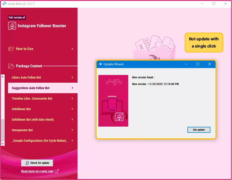Select Timeline Liker _Commenter Bot

(x=42, y=98)
